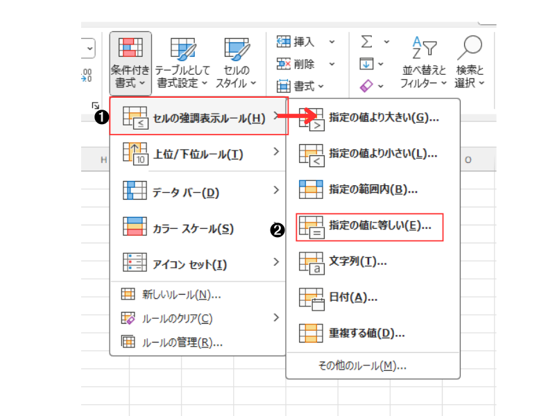Click the Fill down arrow icon

tap(367, 64)
